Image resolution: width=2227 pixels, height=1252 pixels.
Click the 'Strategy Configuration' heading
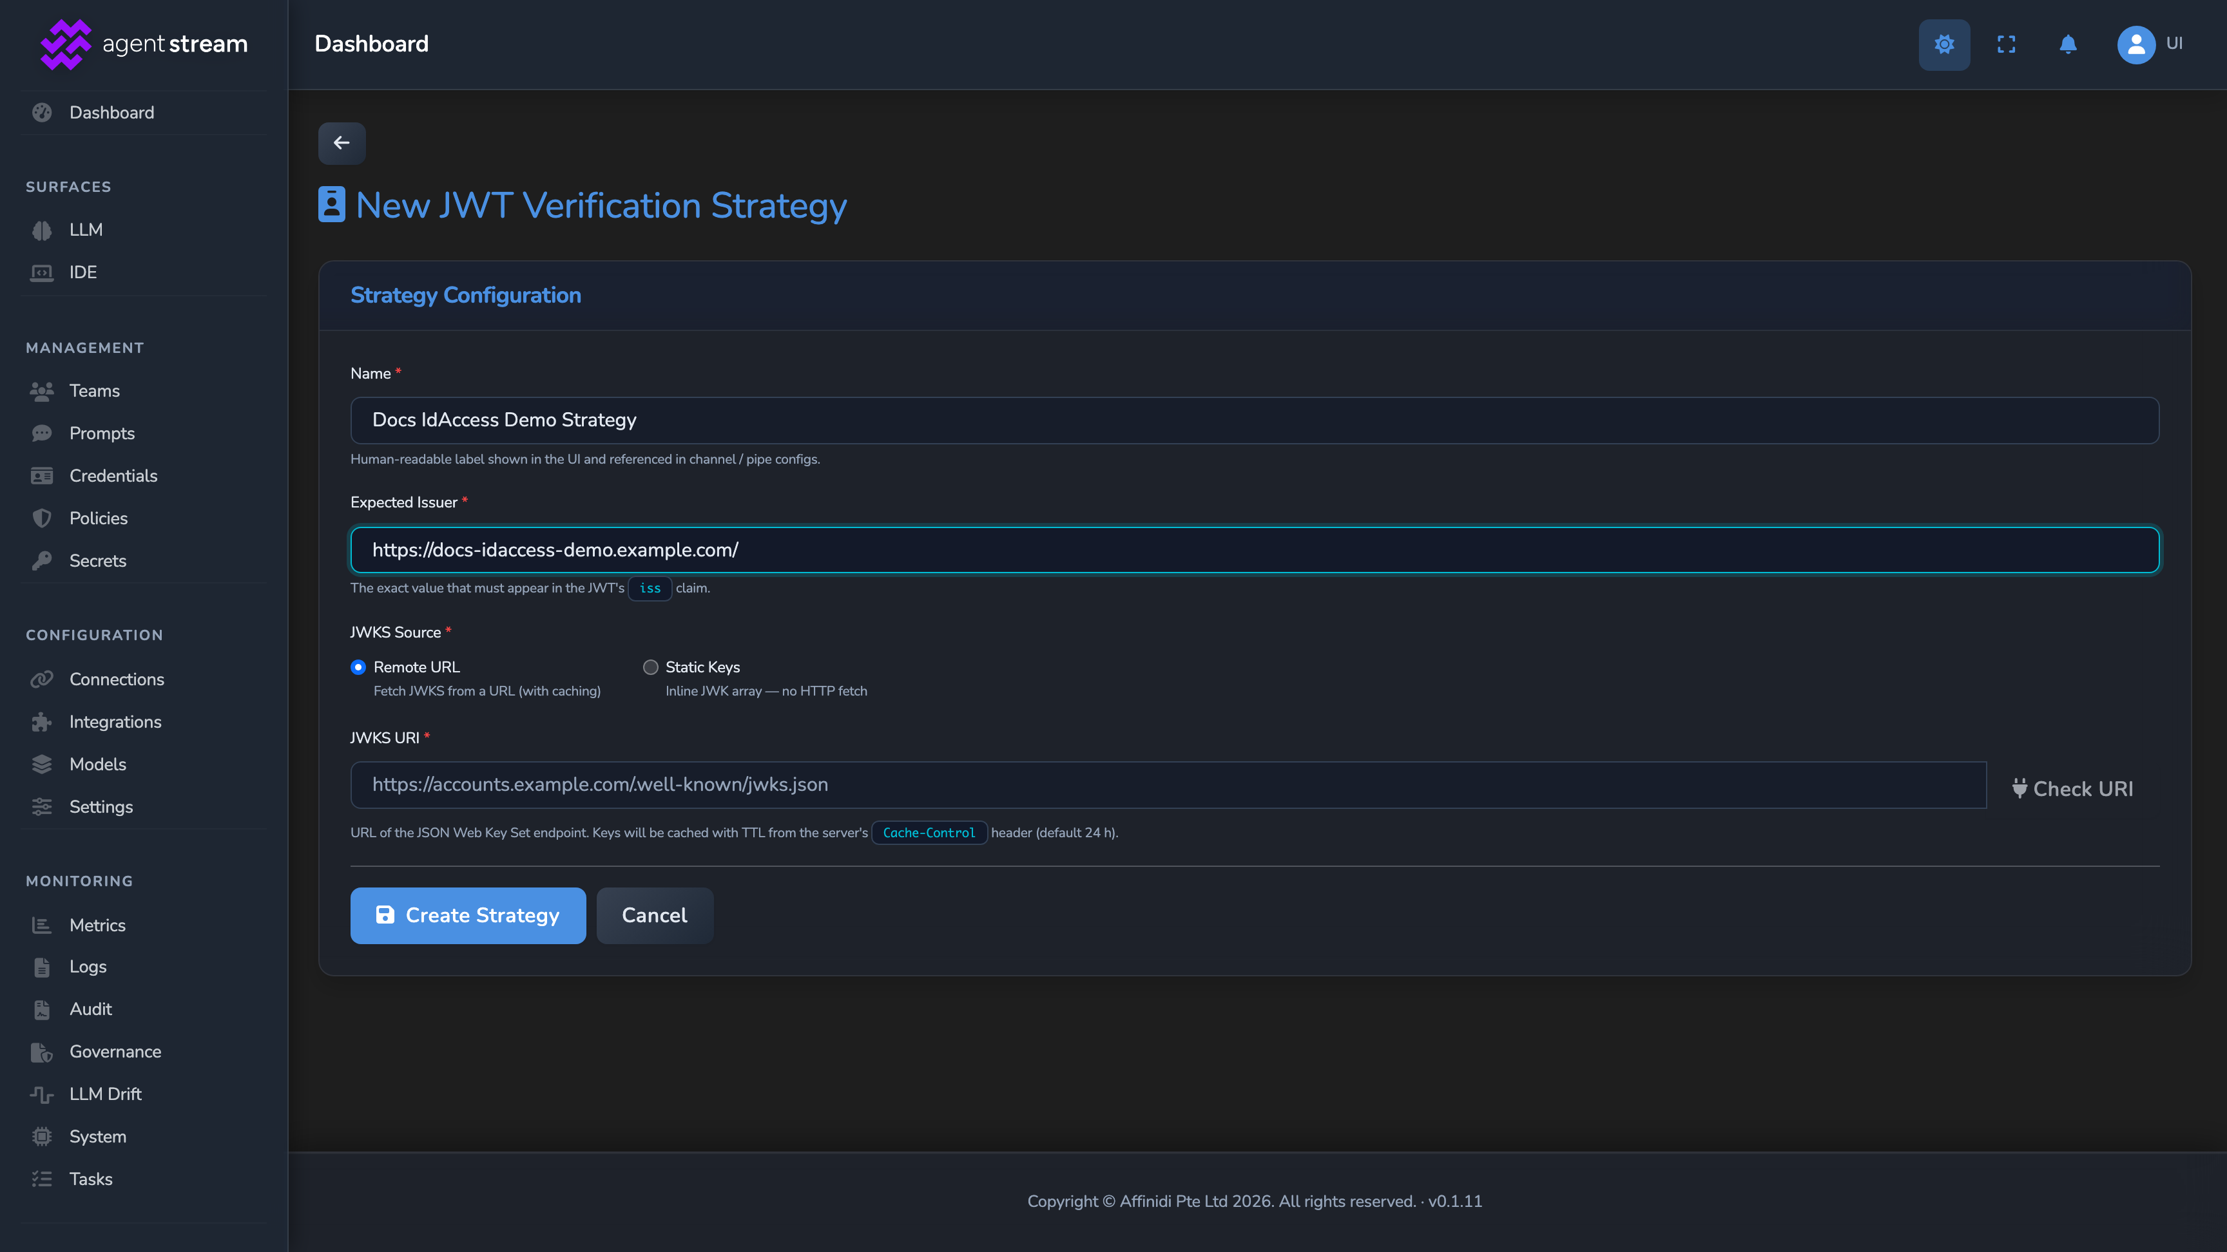(465, 296)
